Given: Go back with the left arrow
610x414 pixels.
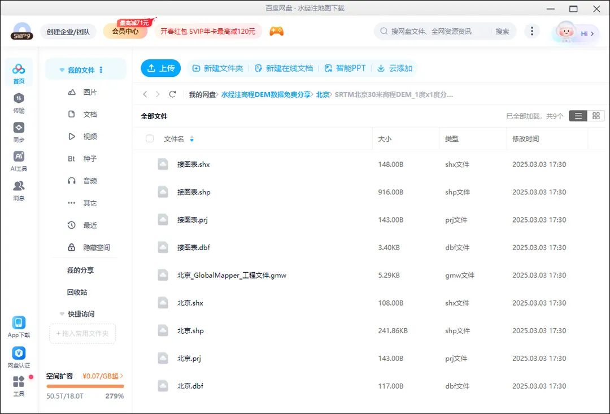Looking at the screenshot, I should 145,94.
